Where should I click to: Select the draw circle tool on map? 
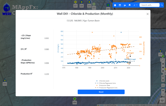[x=163, y=71]
